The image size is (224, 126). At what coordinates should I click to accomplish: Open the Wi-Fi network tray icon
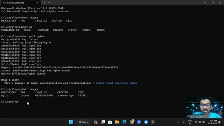196,122
